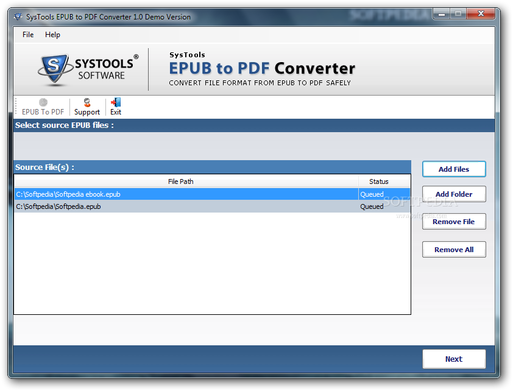
Task: Open Support from the toolbar
Action: (x=87, y=107)
